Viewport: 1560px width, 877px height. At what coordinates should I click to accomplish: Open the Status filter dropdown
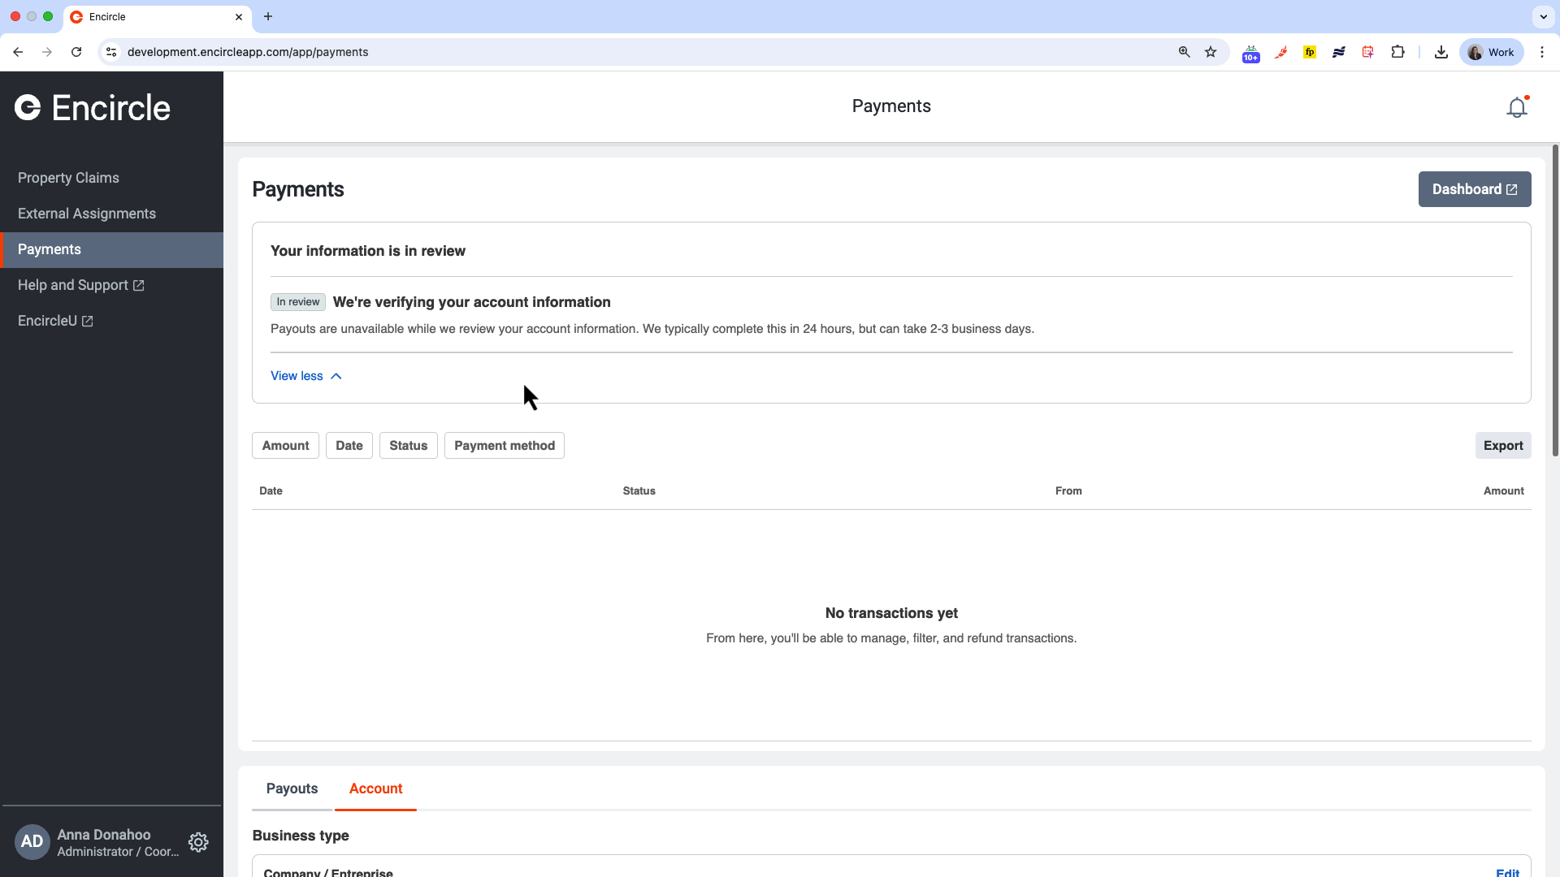pos(408,446)
